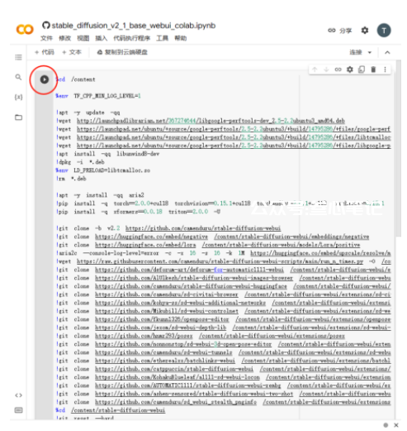Open cell settings gear in cell toolbar
Image resolution: width=407 pixels, height=431 pixels.
point(350,69)
